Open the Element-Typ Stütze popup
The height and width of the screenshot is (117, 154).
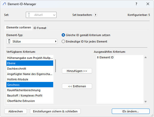[x=32, y=41]
